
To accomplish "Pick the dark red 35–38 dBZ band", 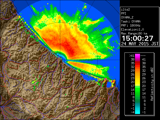I will coord(137,63).
